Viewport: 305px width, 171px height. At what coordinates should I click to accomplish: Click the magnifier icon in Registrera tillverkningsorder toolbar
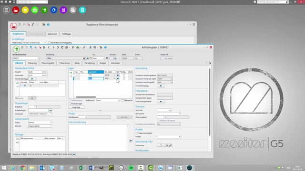pyautogui.click(x=33, y=25)
